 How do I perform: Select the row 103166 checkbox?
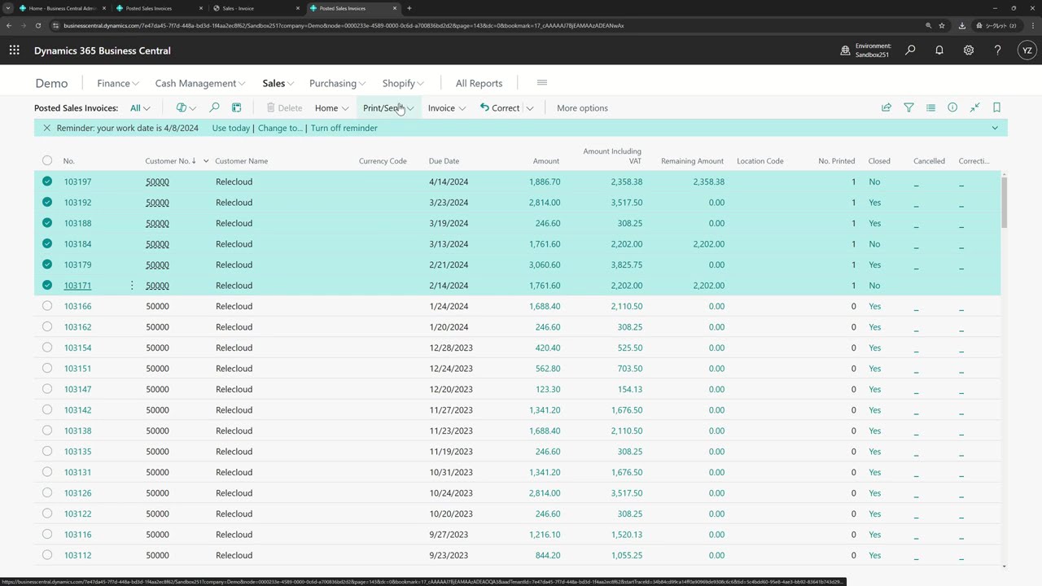tap(46, 306)
